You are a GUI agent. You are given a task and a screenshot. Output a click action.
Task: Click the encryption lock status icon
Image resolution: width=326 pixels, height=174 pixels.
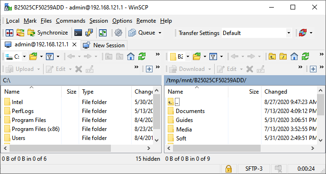click(x=228, y=169)
